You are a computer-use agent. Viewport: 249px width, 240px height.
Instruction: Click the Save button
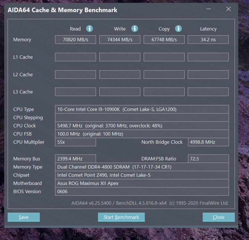24,217
